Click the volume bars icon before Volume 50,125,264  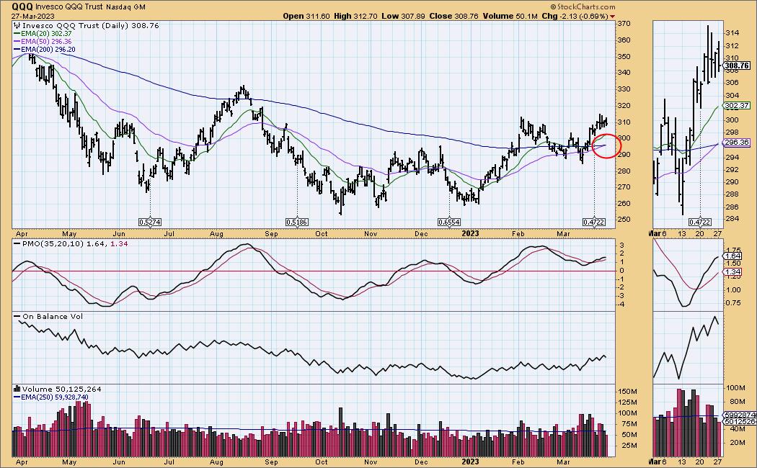[x=17, y=389]
